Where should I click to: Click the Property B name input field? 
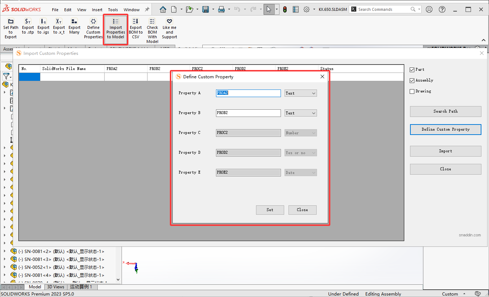[x=248, y=113]
